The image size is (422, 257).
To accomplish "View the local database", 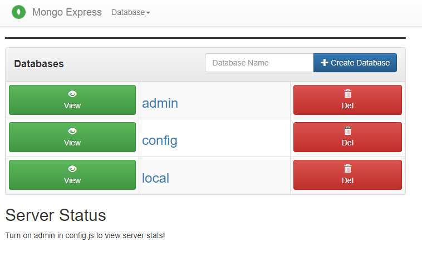I will click(72, 175).
